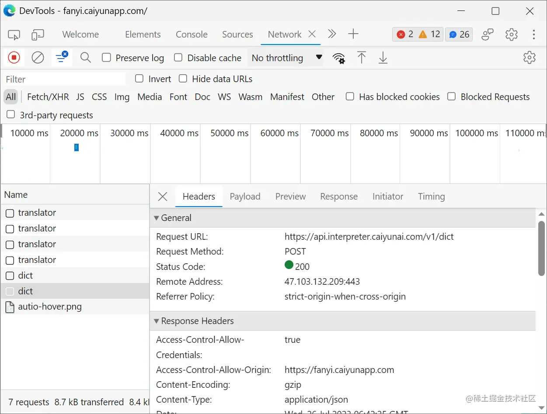This screenshot has height=414, width=547.
Task: Show more DevTools tabs chevron
Action: pos(332,34)
